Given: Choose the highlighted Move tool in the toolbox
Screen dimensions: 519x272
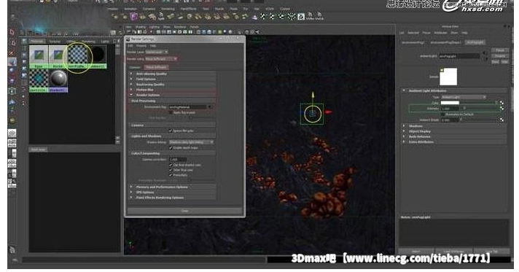Looking at the screenshot, I should [12, 62].
